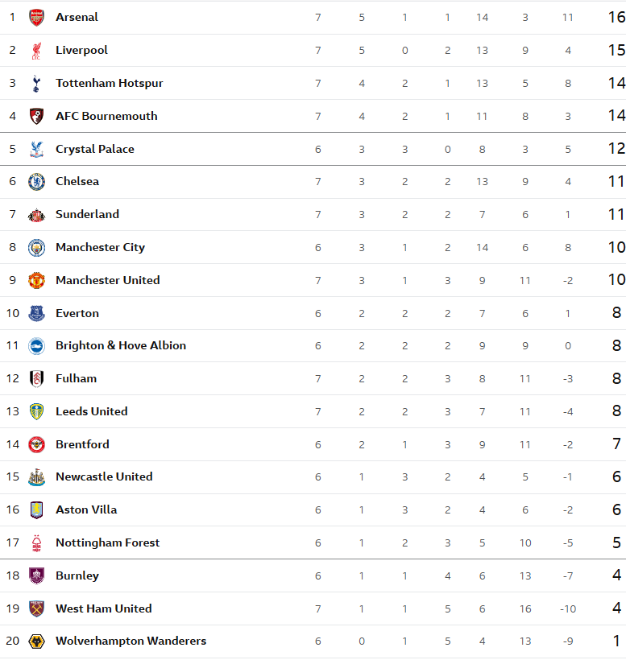
Task: Select the Nottingham Forest team name
Action: (x=107, y=542)
